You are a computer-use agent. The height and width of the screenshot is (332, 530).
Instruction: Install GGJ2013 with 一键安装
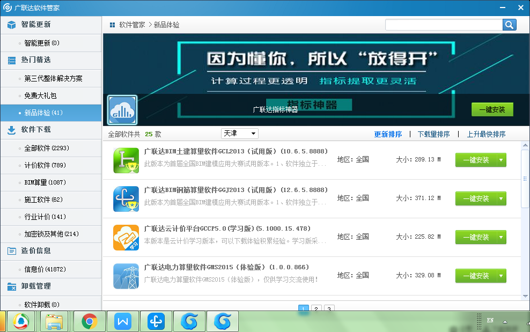476,198
